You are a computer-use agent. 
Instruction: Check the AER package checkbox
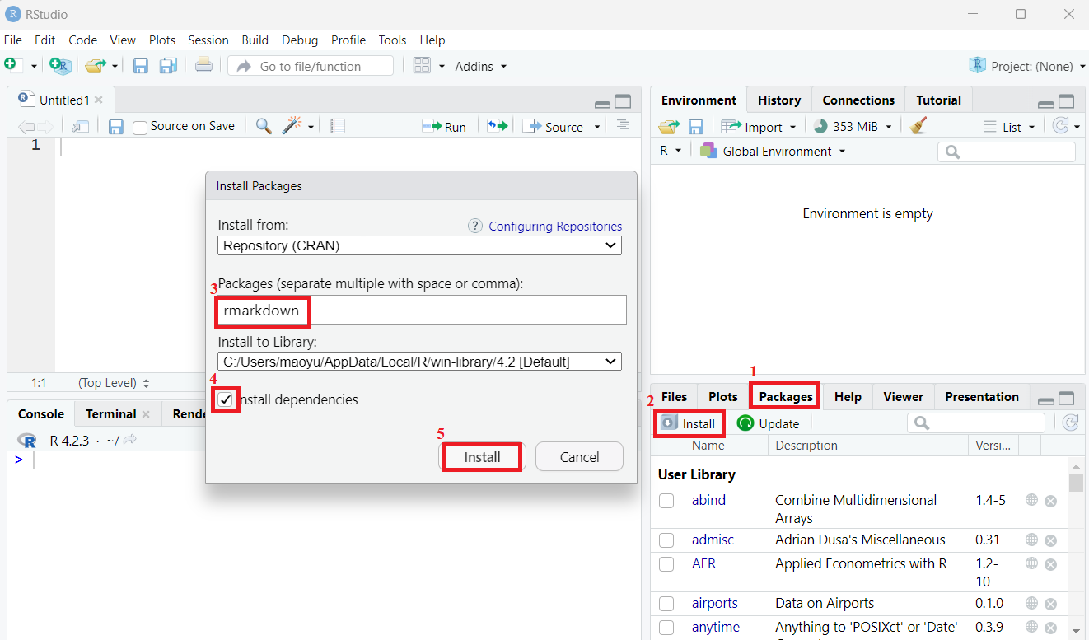666,564
